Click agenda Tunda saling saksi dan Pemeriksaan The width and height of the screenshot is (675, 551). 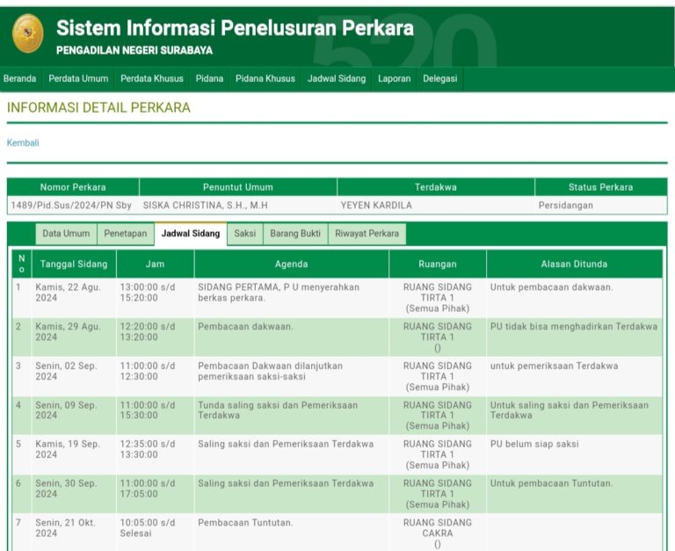[x=278, y=410]
